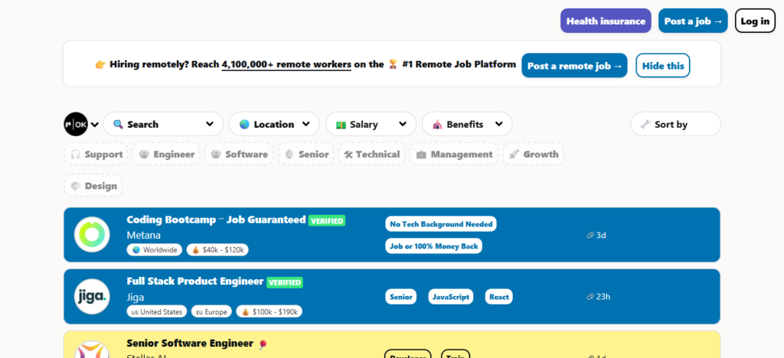Open the Benefits filter dropdown
The width and height of the screenshot is (784, 358).
pyautogui.click(x=467, y=124)
